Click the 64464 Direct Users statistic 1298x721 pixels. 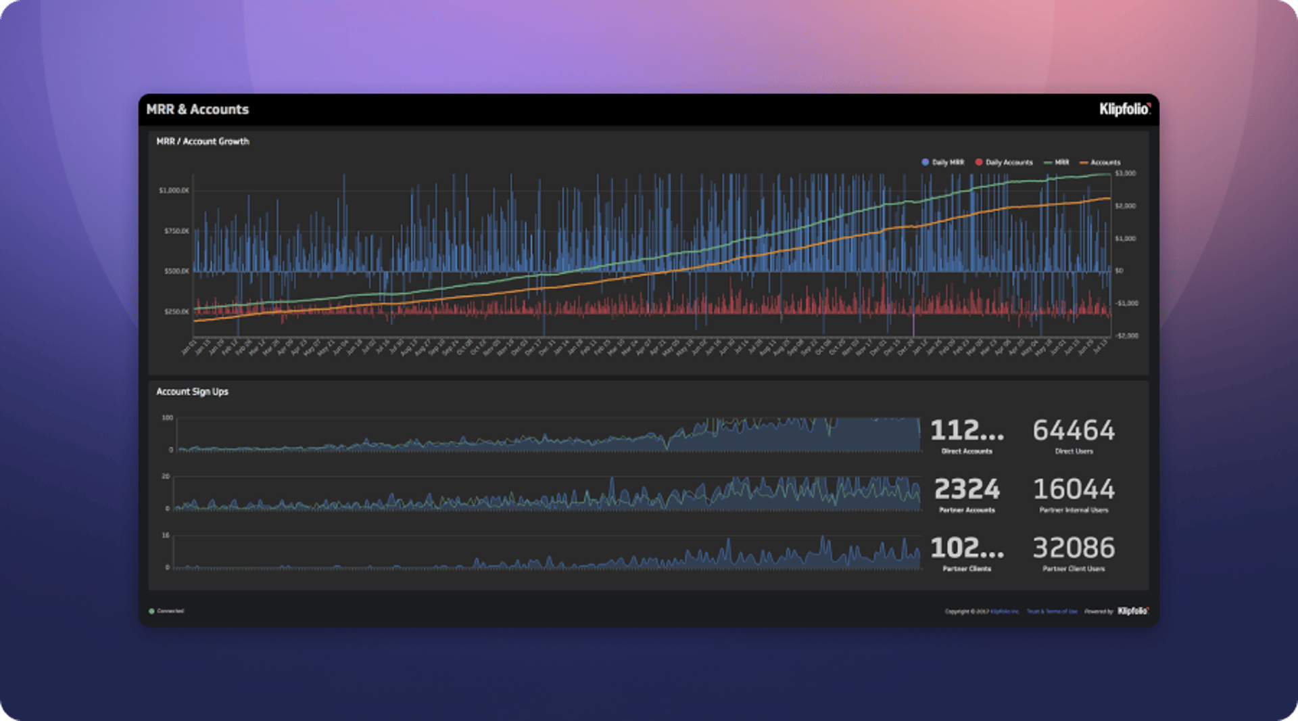[x=1074, y=431]
